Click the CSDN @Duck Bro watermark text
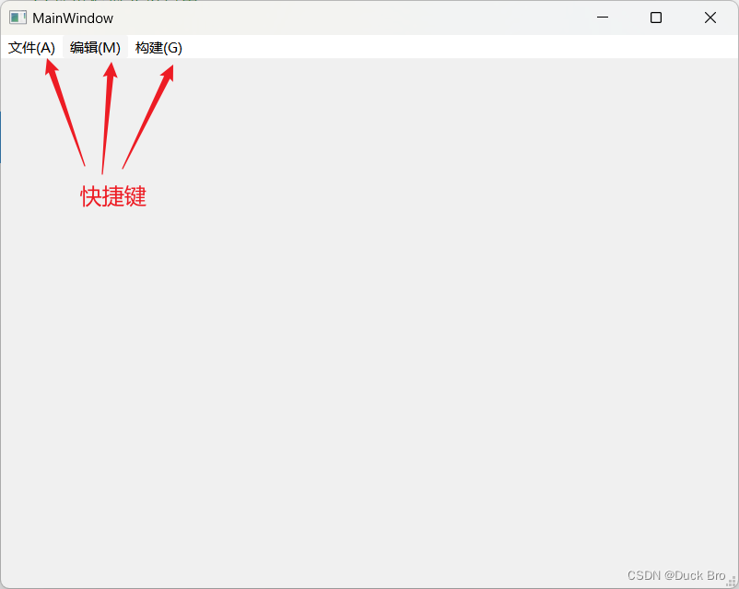Image resolution: width=739 pixels, height=589 pixels. click(675, 574)
